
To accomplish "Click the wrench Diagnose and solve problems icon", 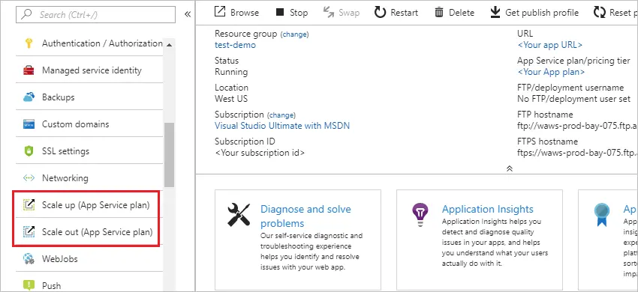I will click(239, 215).
